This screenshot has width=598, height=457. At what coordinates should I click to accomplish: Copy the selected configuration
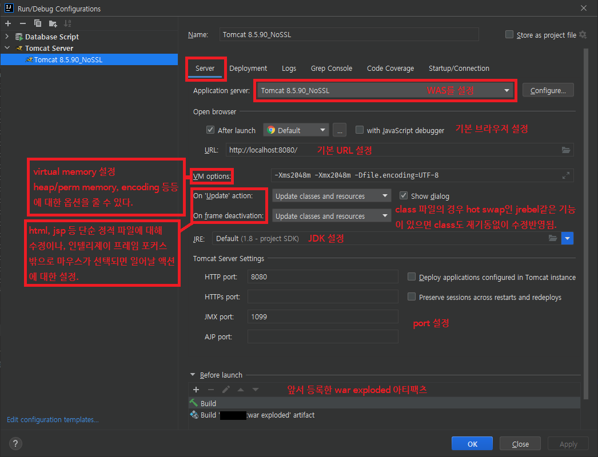point(37,23)
